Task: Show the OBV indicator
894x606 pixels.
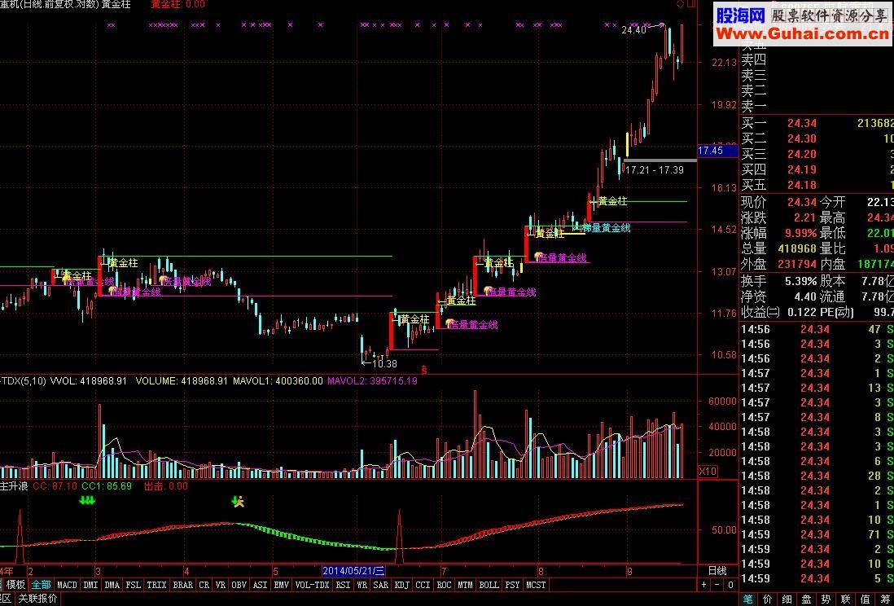Action: click(239, 585)
